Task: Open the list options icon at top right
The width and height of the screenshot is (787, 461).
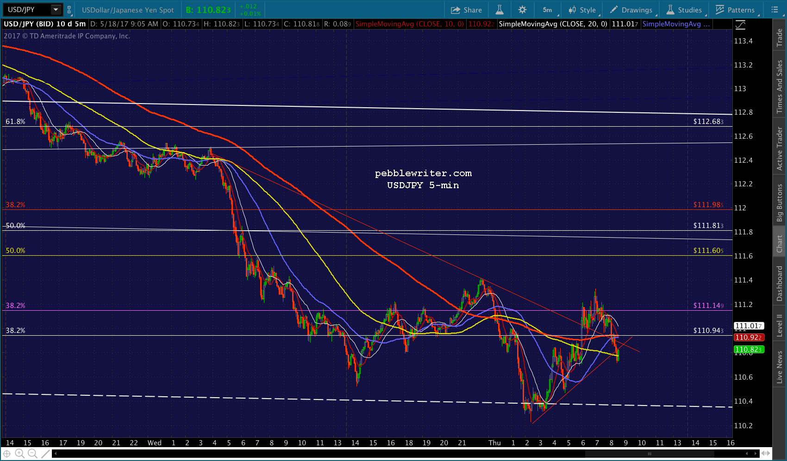Action: pos(775,10)
